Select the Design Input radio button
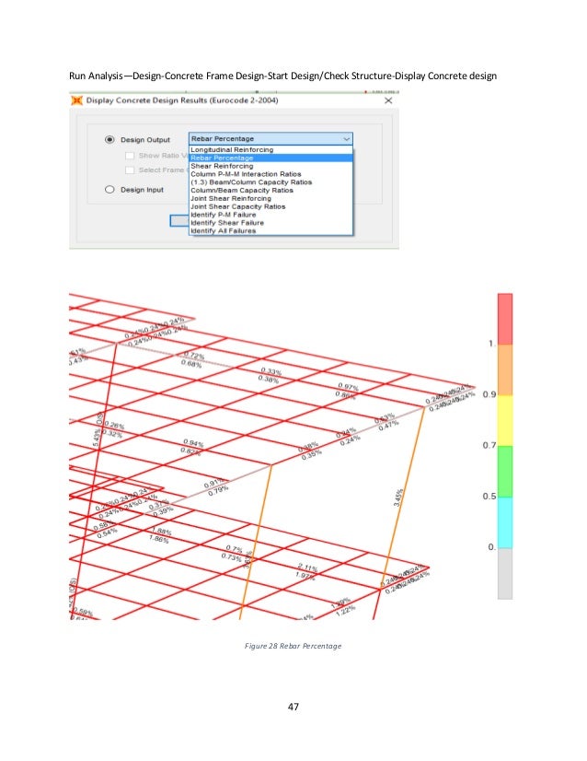587x761 pixels. [x=109, y=189]
